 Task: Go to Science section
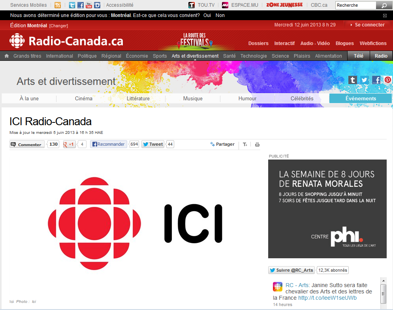(280, 56)
